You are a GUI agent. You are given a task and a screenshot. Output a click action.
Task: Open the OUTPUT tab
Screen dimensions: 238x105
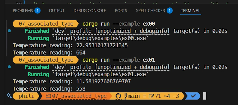click(57, 11)
